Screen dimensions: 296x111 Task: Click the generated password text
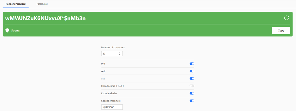pyautogui.click(x=45, y=18)
